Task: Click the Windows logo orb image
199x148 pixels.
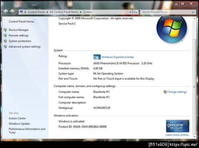Action: 171,29
